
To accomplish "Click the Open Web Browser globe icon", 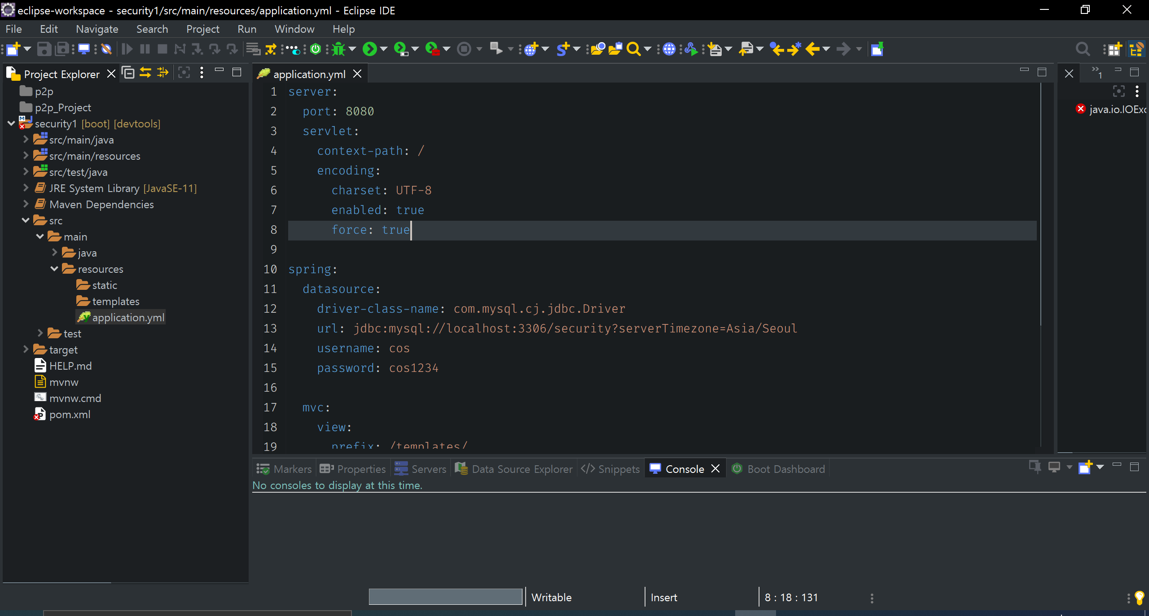I will click(x=669, y=49).
